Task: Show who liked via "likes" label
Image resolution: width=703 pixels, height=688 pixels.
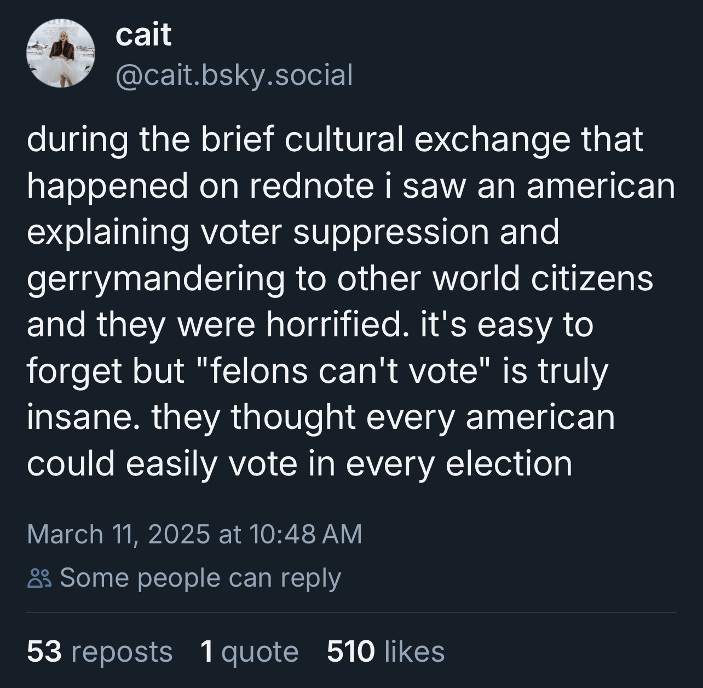Action: pyautogui.click(x=414, y=652)
